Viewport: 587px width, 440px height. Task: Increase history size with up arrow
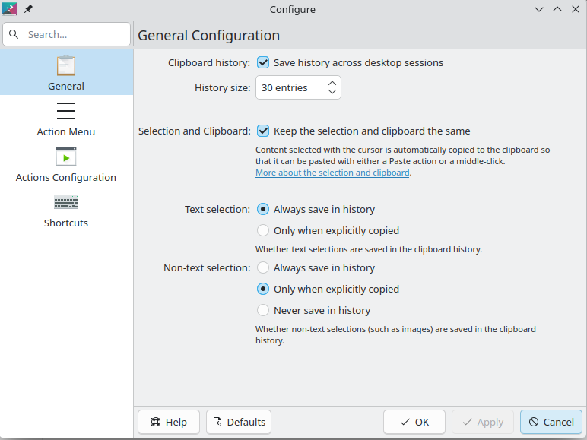332,83
